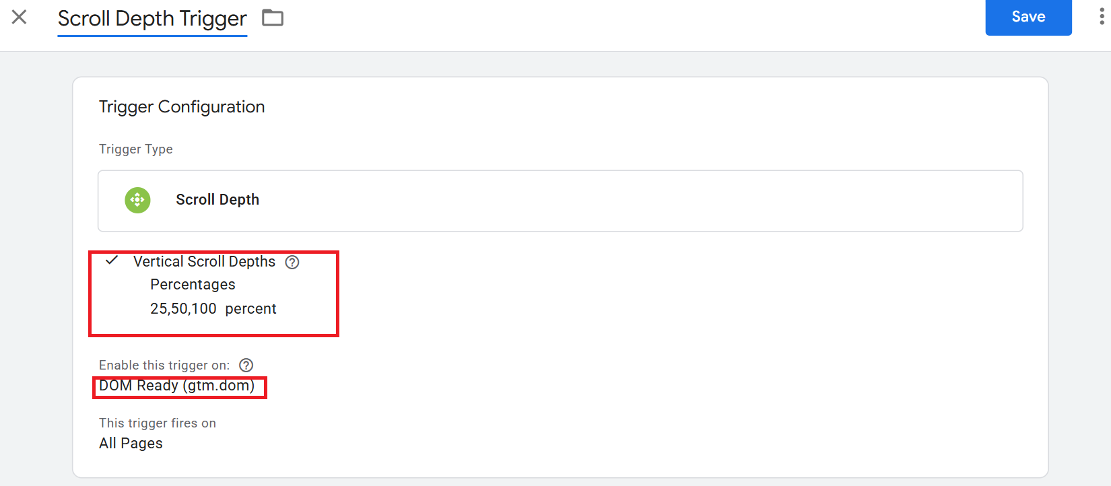Edit the Scroll Depth Trigger name field
The width and height of the screenshot is (1111, 486).
[152, 19]
